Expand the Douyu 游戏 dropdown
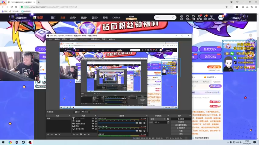Screen dimensions: 259x145 pos(95,17)
